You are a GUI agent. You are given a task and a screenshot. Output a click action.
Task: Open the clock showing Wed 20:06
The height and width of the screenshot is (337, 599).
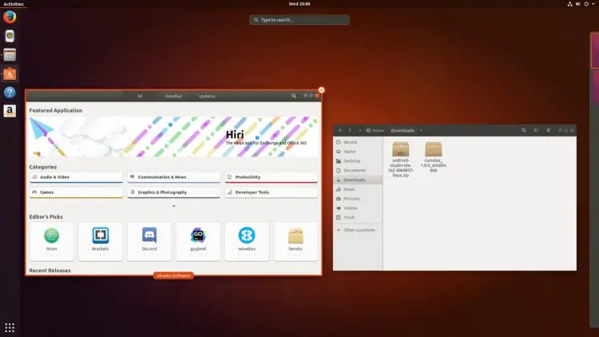[299, 4]
